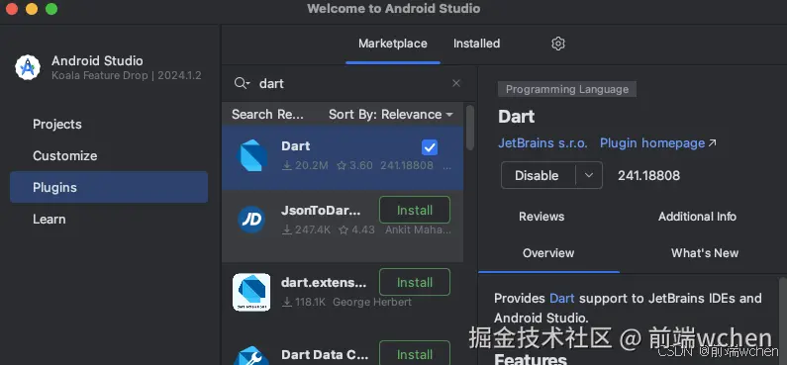
Task: Open the plugin settings gear menu
Action: (x=558, y=44)
